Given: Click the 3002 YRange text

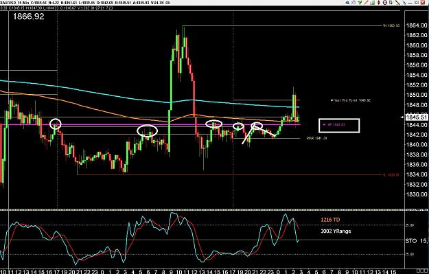Looking at the screenshot, I should (336, 231).
